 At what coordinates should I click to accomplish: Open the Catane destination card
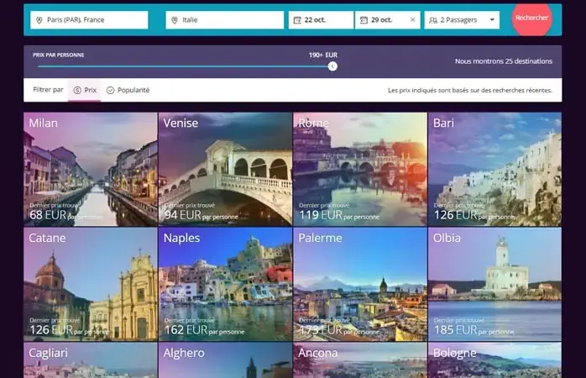[x=91, y=285]
